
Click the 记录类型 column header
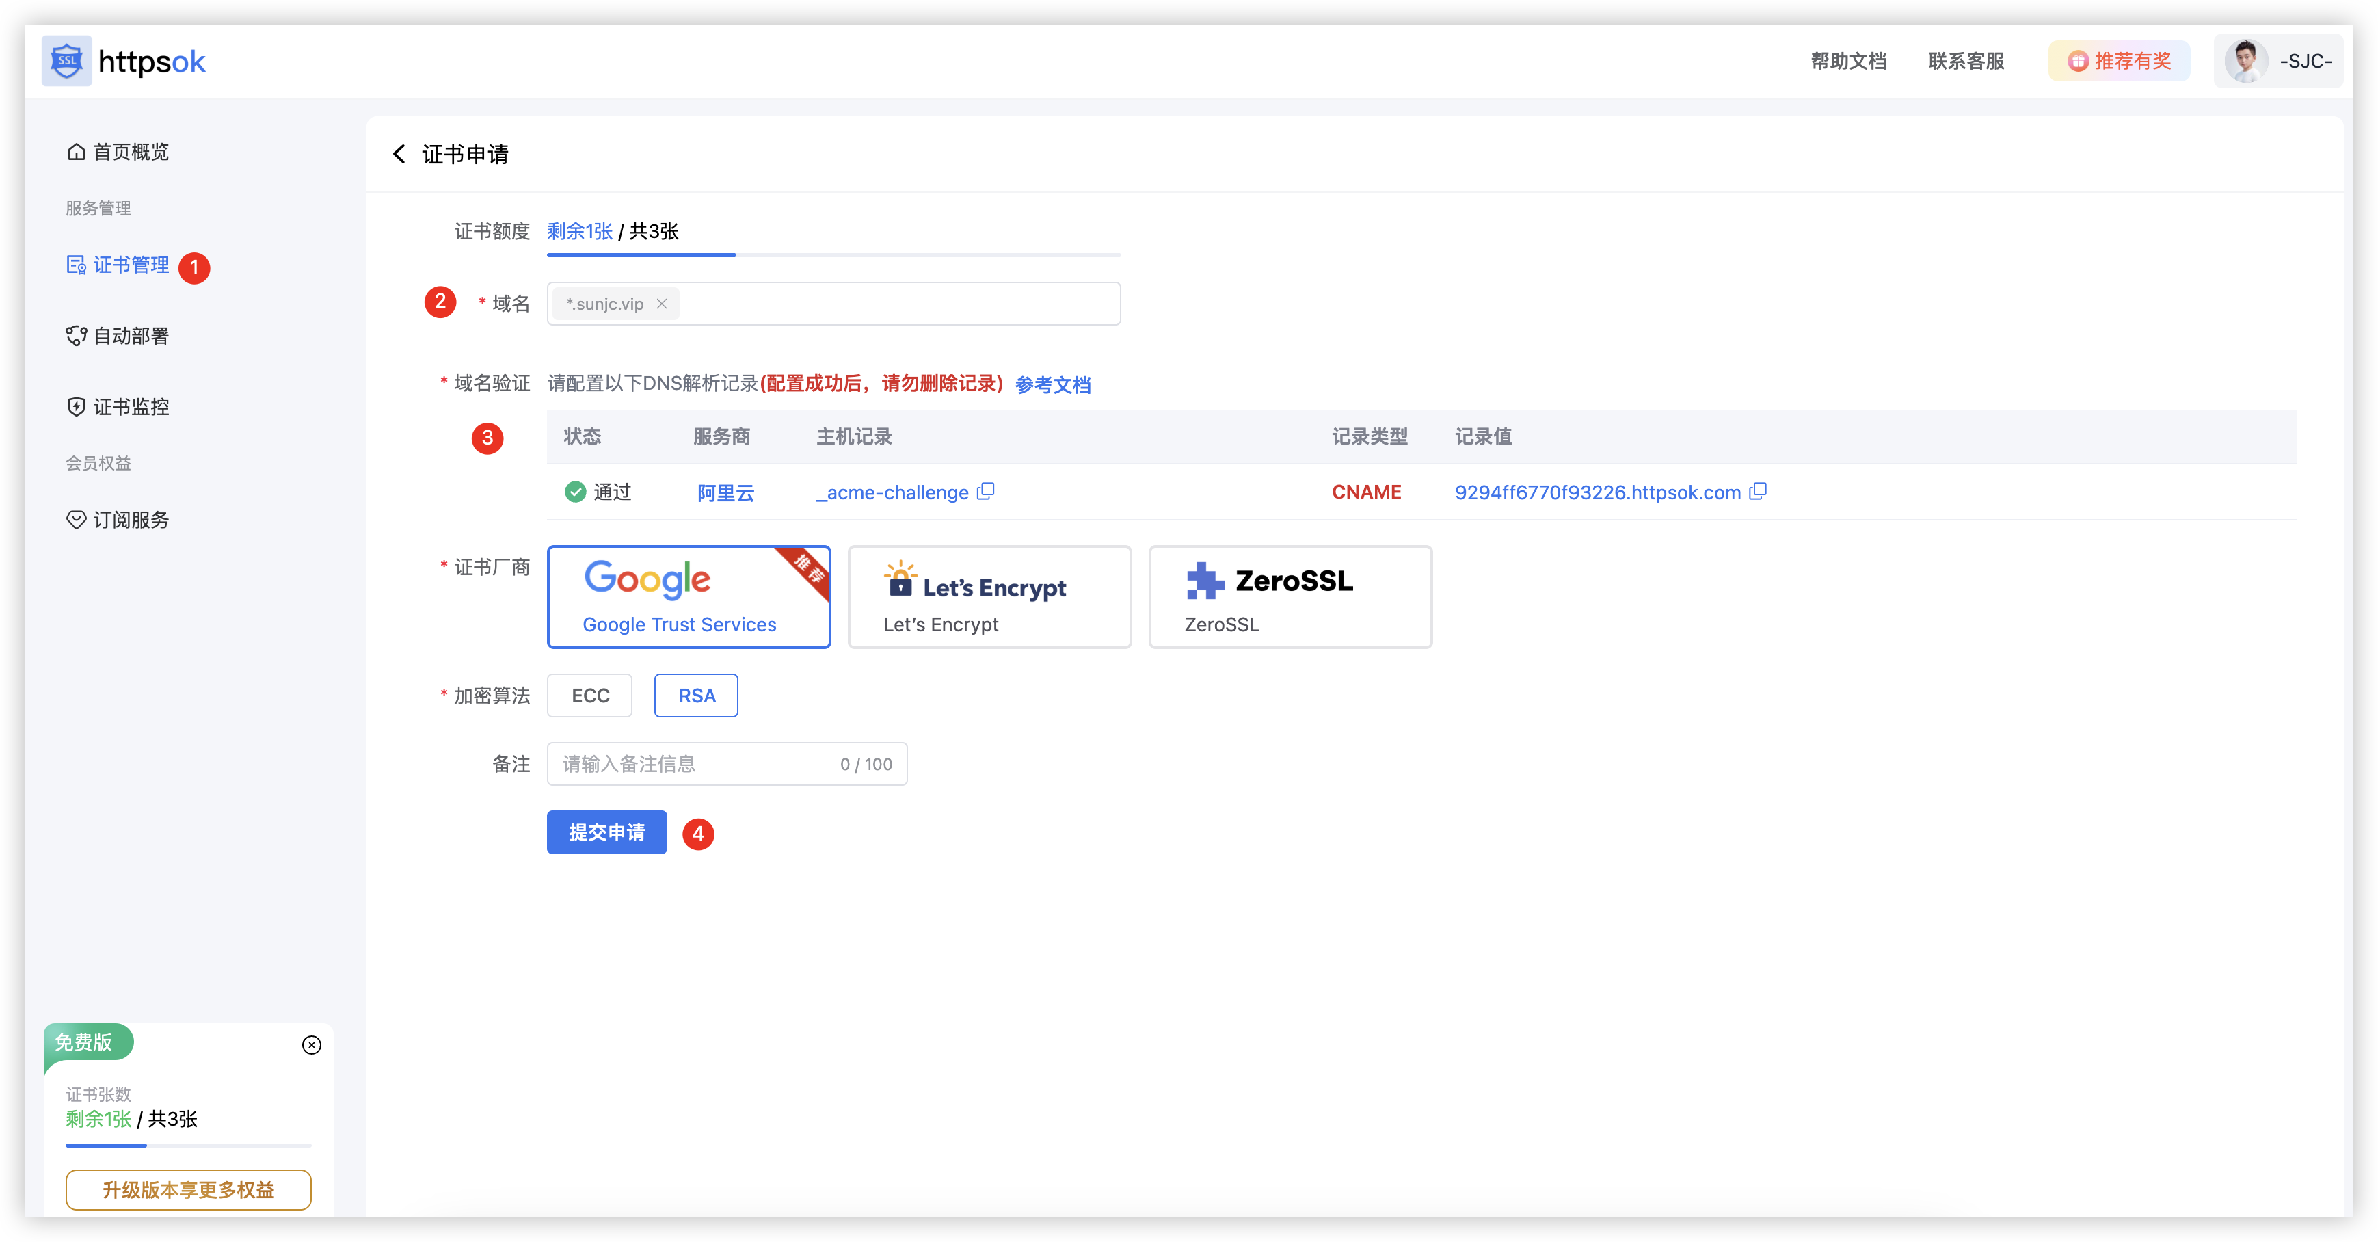[1369, 436]
